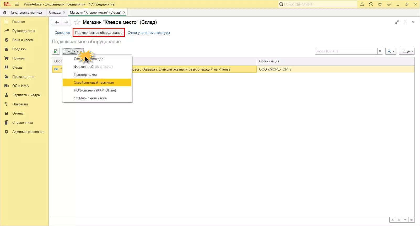The image size is (420, 226).
Task: Jump to the first list row button
Action: (x=392, y=220)
